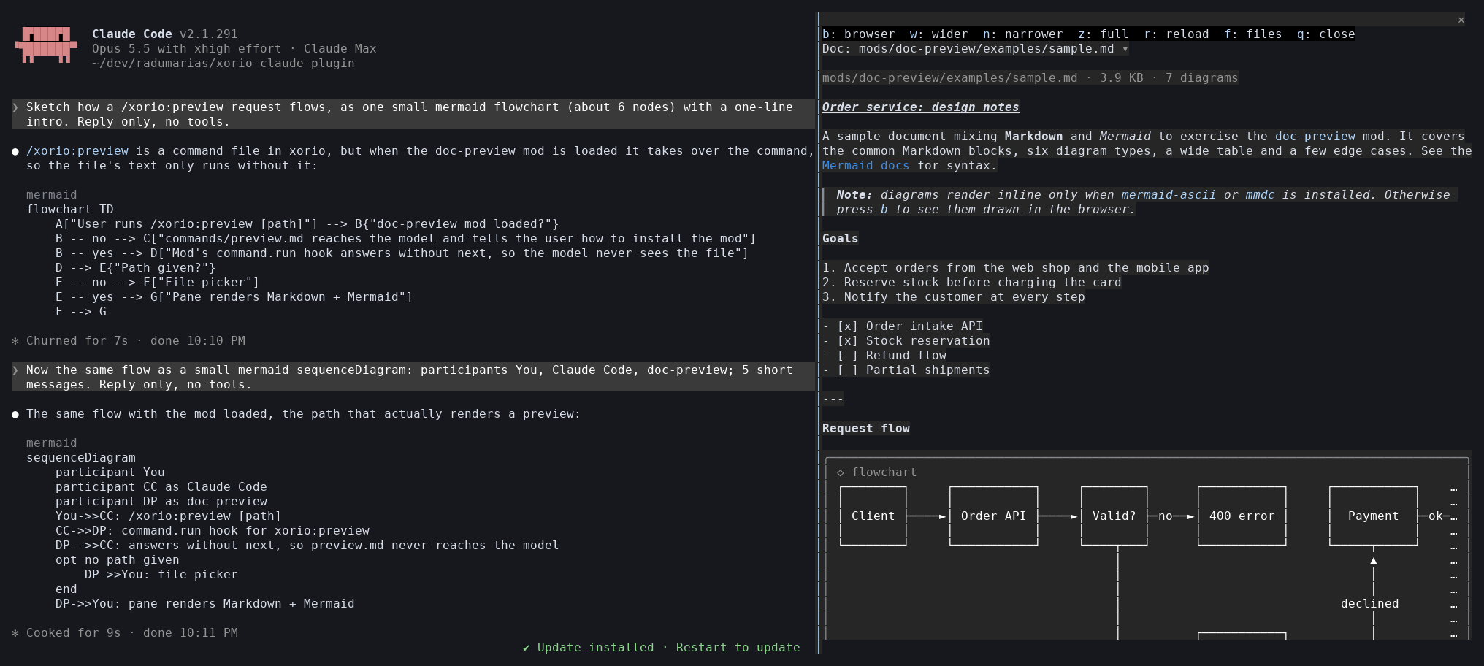
Task: Select the 'b: browser' shortcut
Action: coord(858,34)
